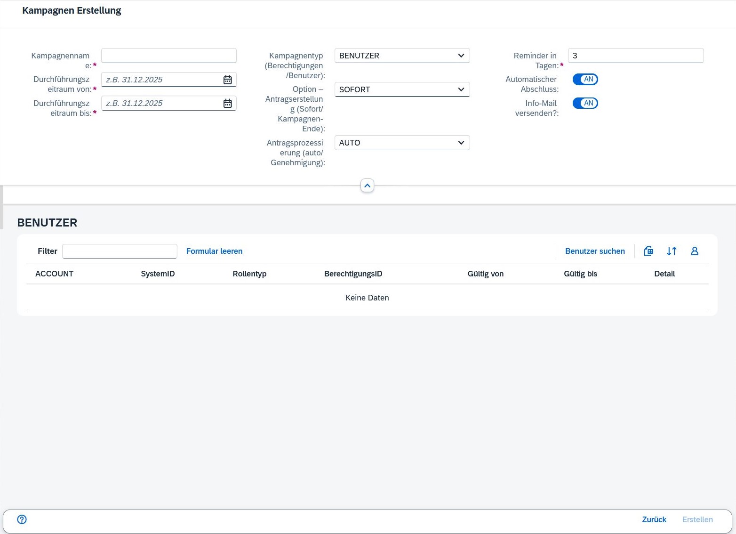736x534 pixels.
Task: Open Antragsprozessierung dropdown showing AUTO
Action: pos(402,143)
